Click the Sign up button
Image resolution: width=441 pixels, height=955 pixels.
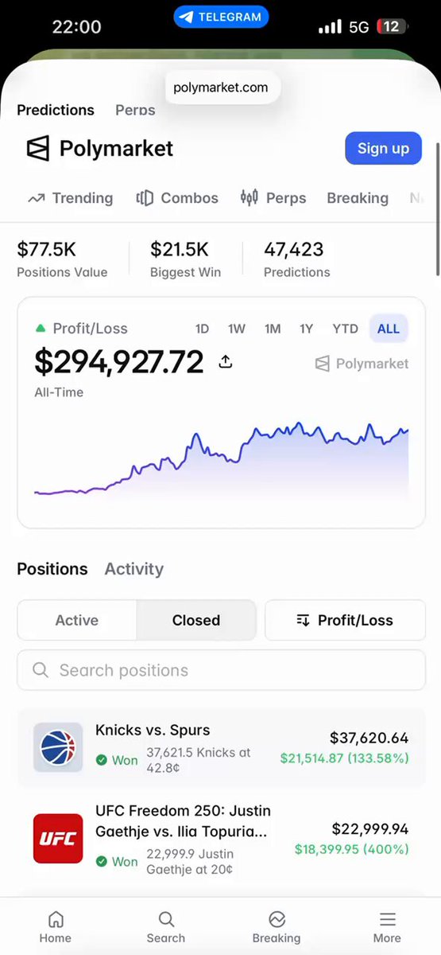[383, 148]
